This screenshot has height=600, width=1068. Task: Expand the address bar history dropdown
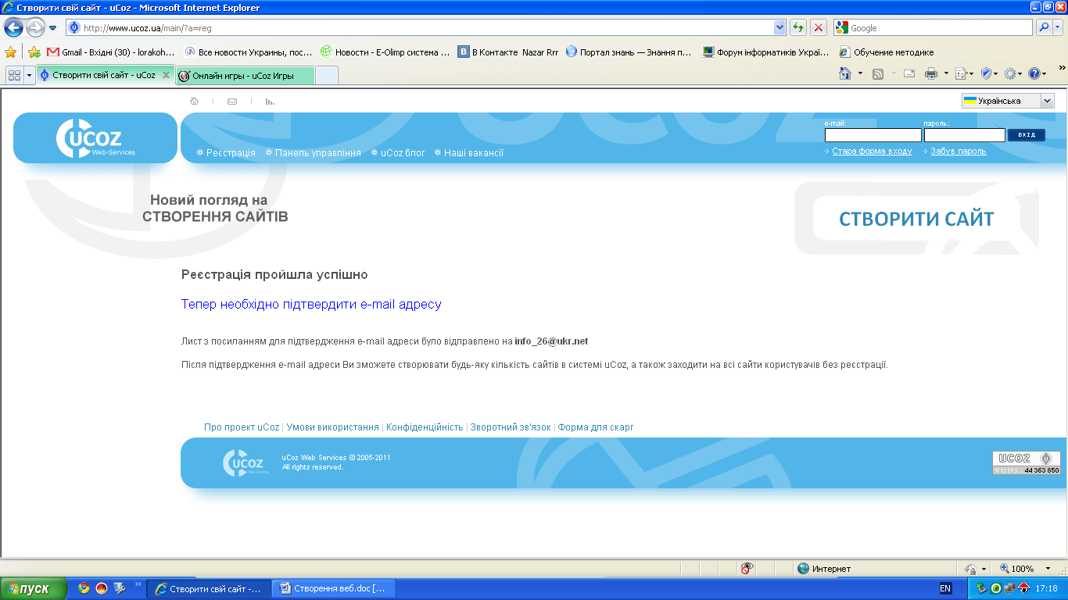click(x=779, y=27)
